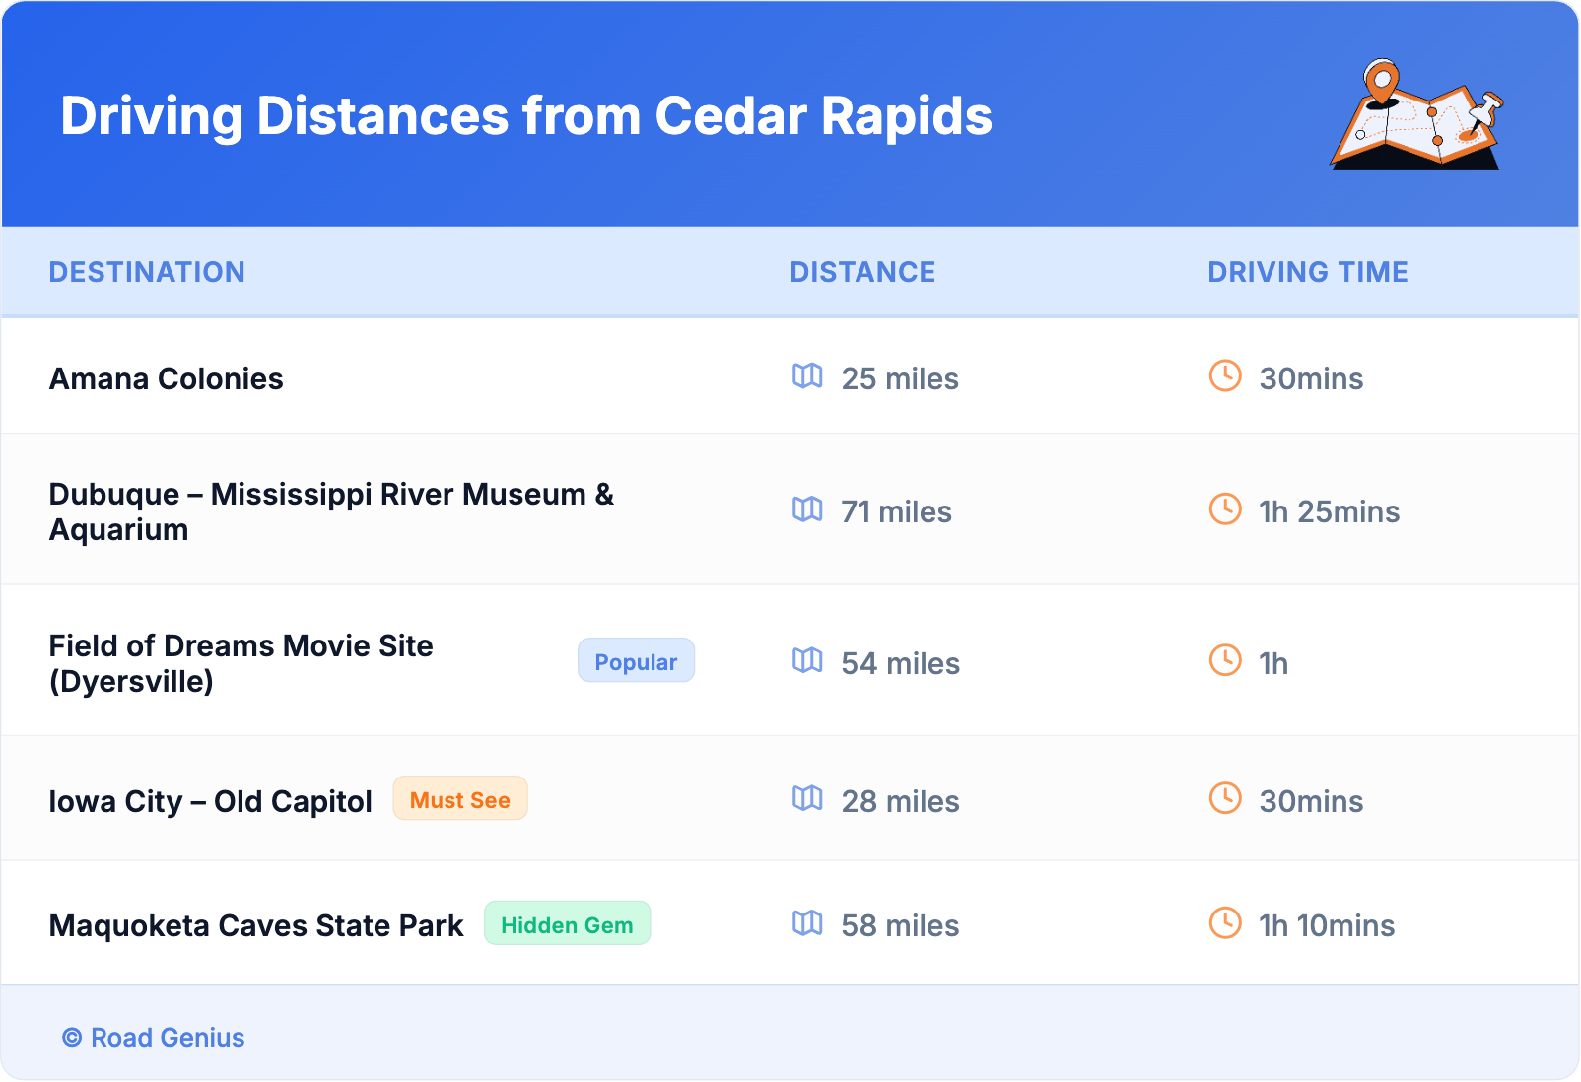Screen dimensions: 1581x1082
Task: Select the Maquoketa Caves State Park destination
Action: click(x=256, y=926)
